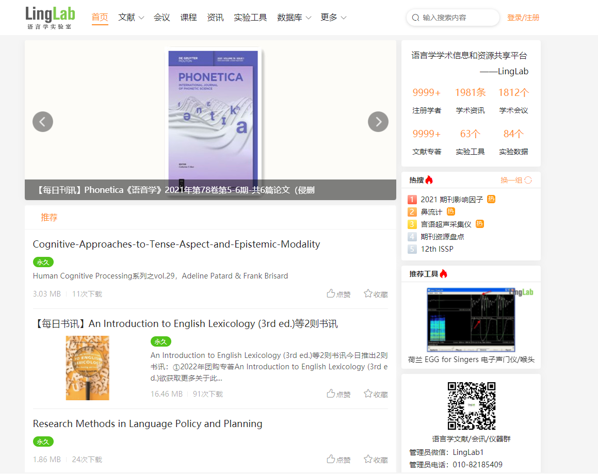
Task: Open the English Lexicology book cover thumbnail
Action: point(88,368)
